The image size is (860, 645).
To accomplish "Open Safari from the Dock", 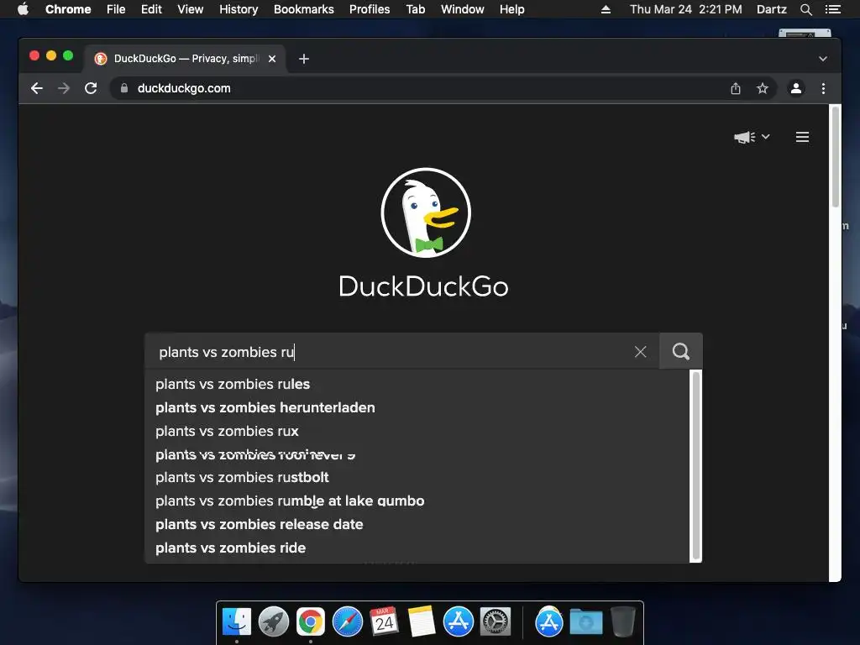I will 348,622.
